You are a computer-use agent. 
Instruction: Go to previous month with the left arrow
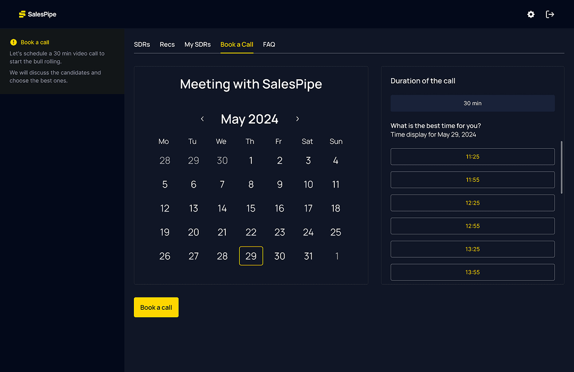click(202, 119)
